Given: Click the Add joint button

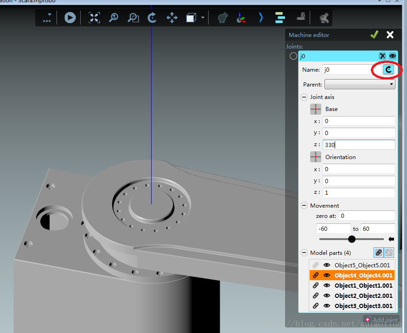Looking at the screenshot, I should tap(382, 320).
